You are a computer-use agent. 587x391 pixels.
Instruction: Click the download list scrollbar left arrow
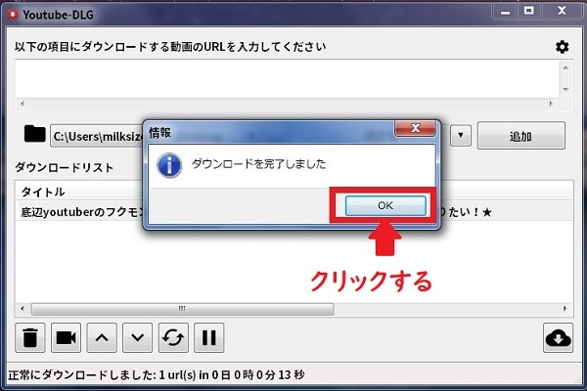pos(23,309)
